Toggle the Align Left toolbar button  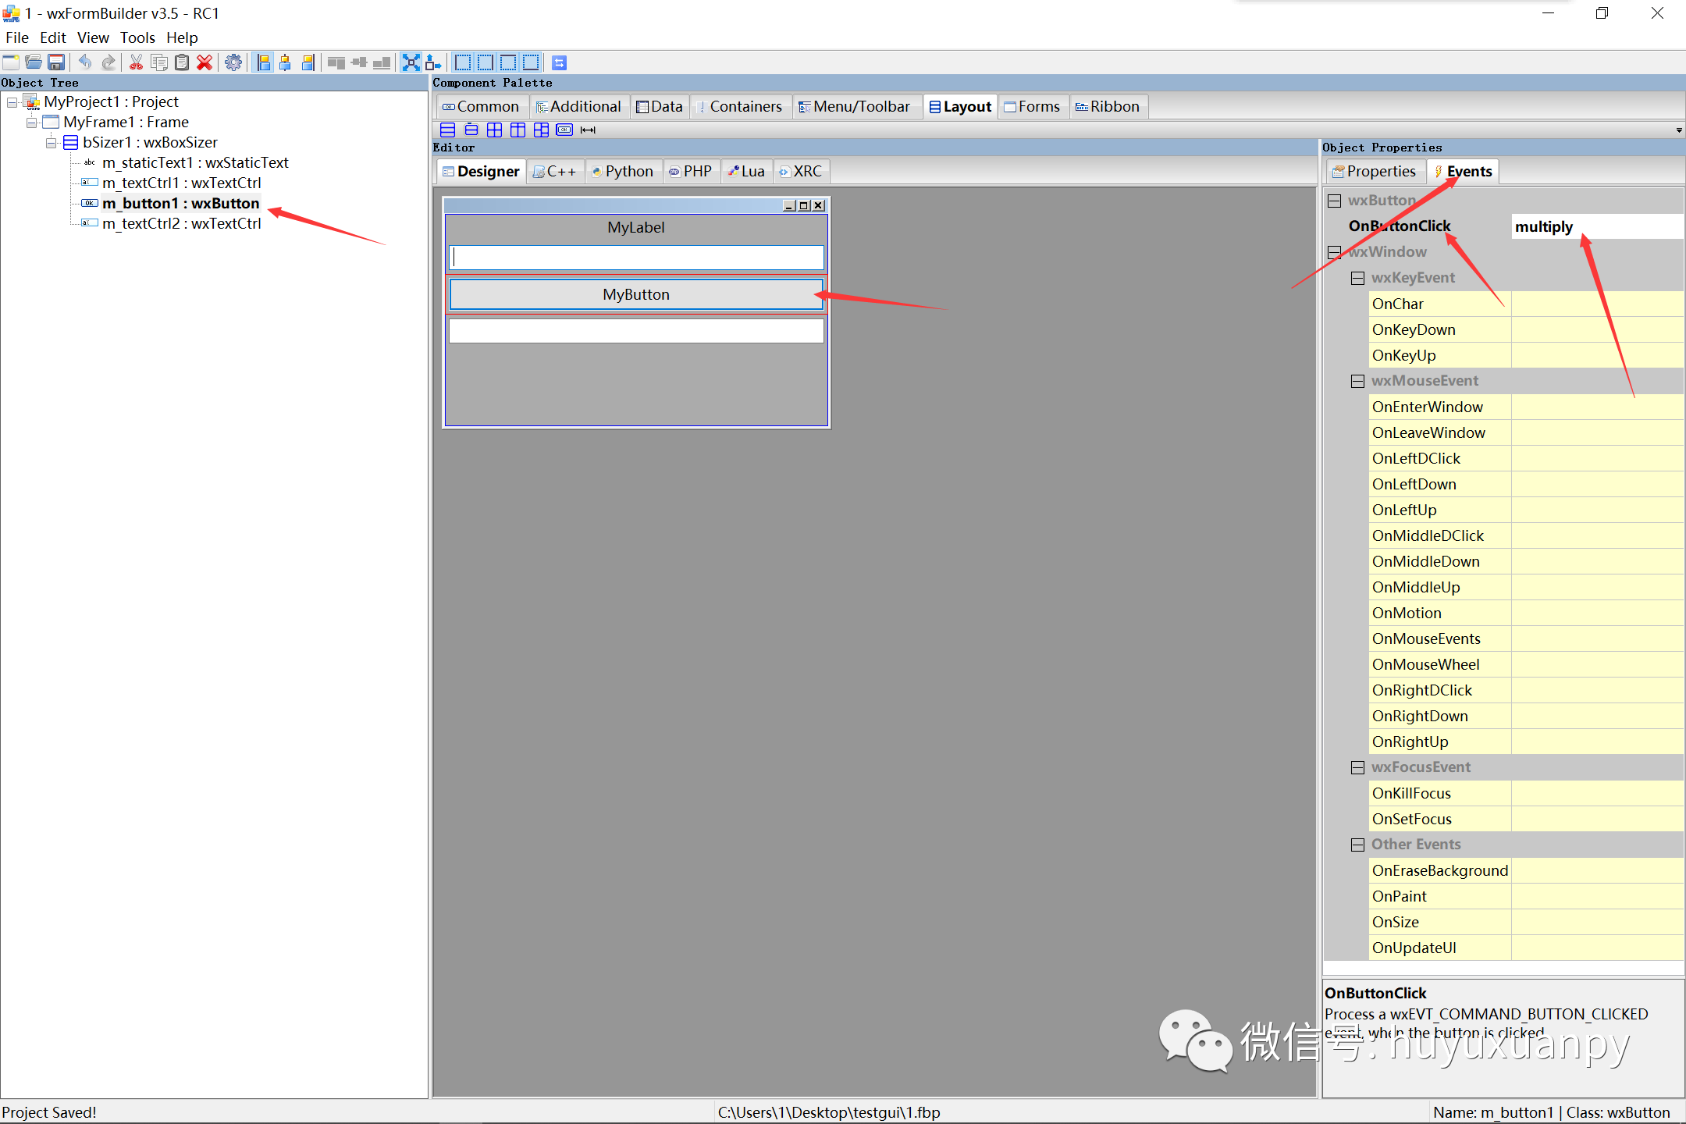[265, 62]
